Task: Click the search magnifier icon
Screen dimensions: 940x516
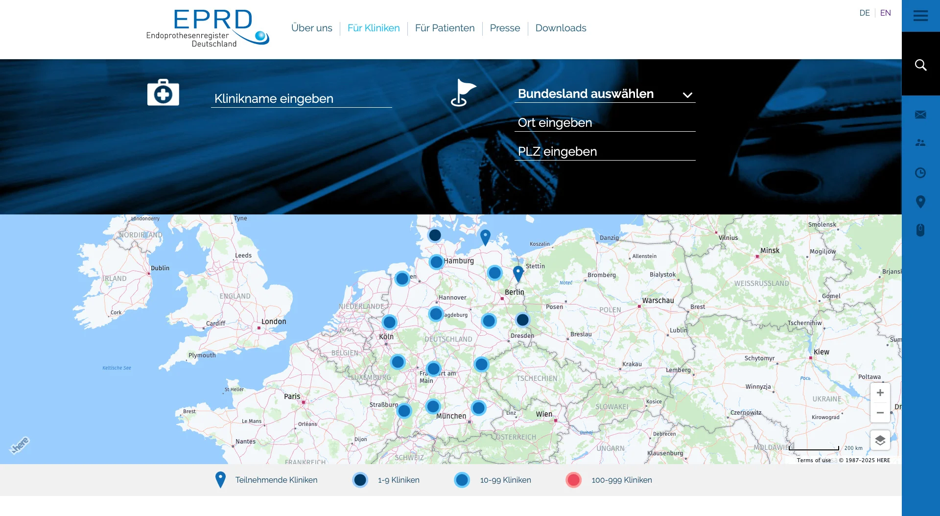Action: 920,65
